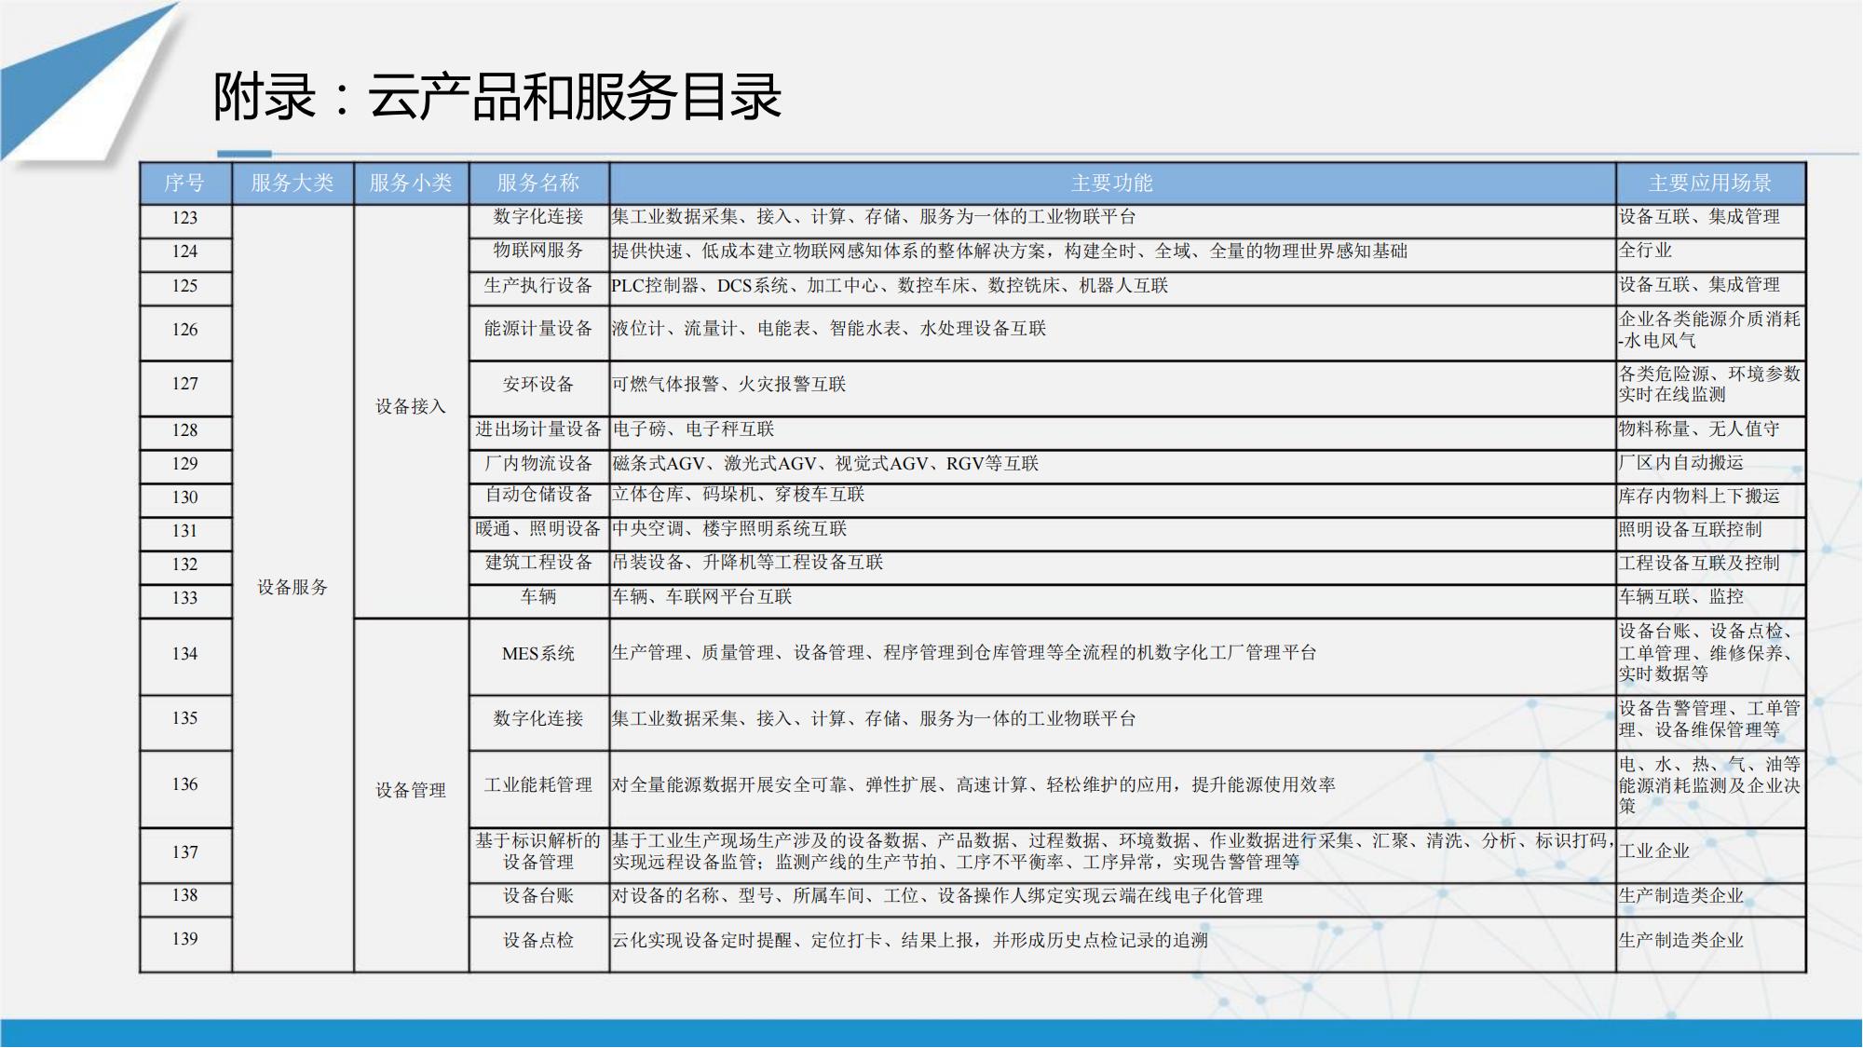Click the 暖通、照明设备 service name

538,529
